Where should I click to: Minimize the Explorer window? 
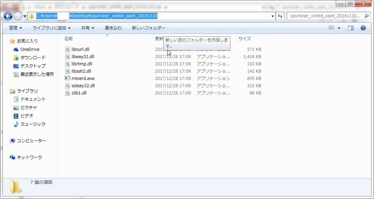click(x=341, y=4)
